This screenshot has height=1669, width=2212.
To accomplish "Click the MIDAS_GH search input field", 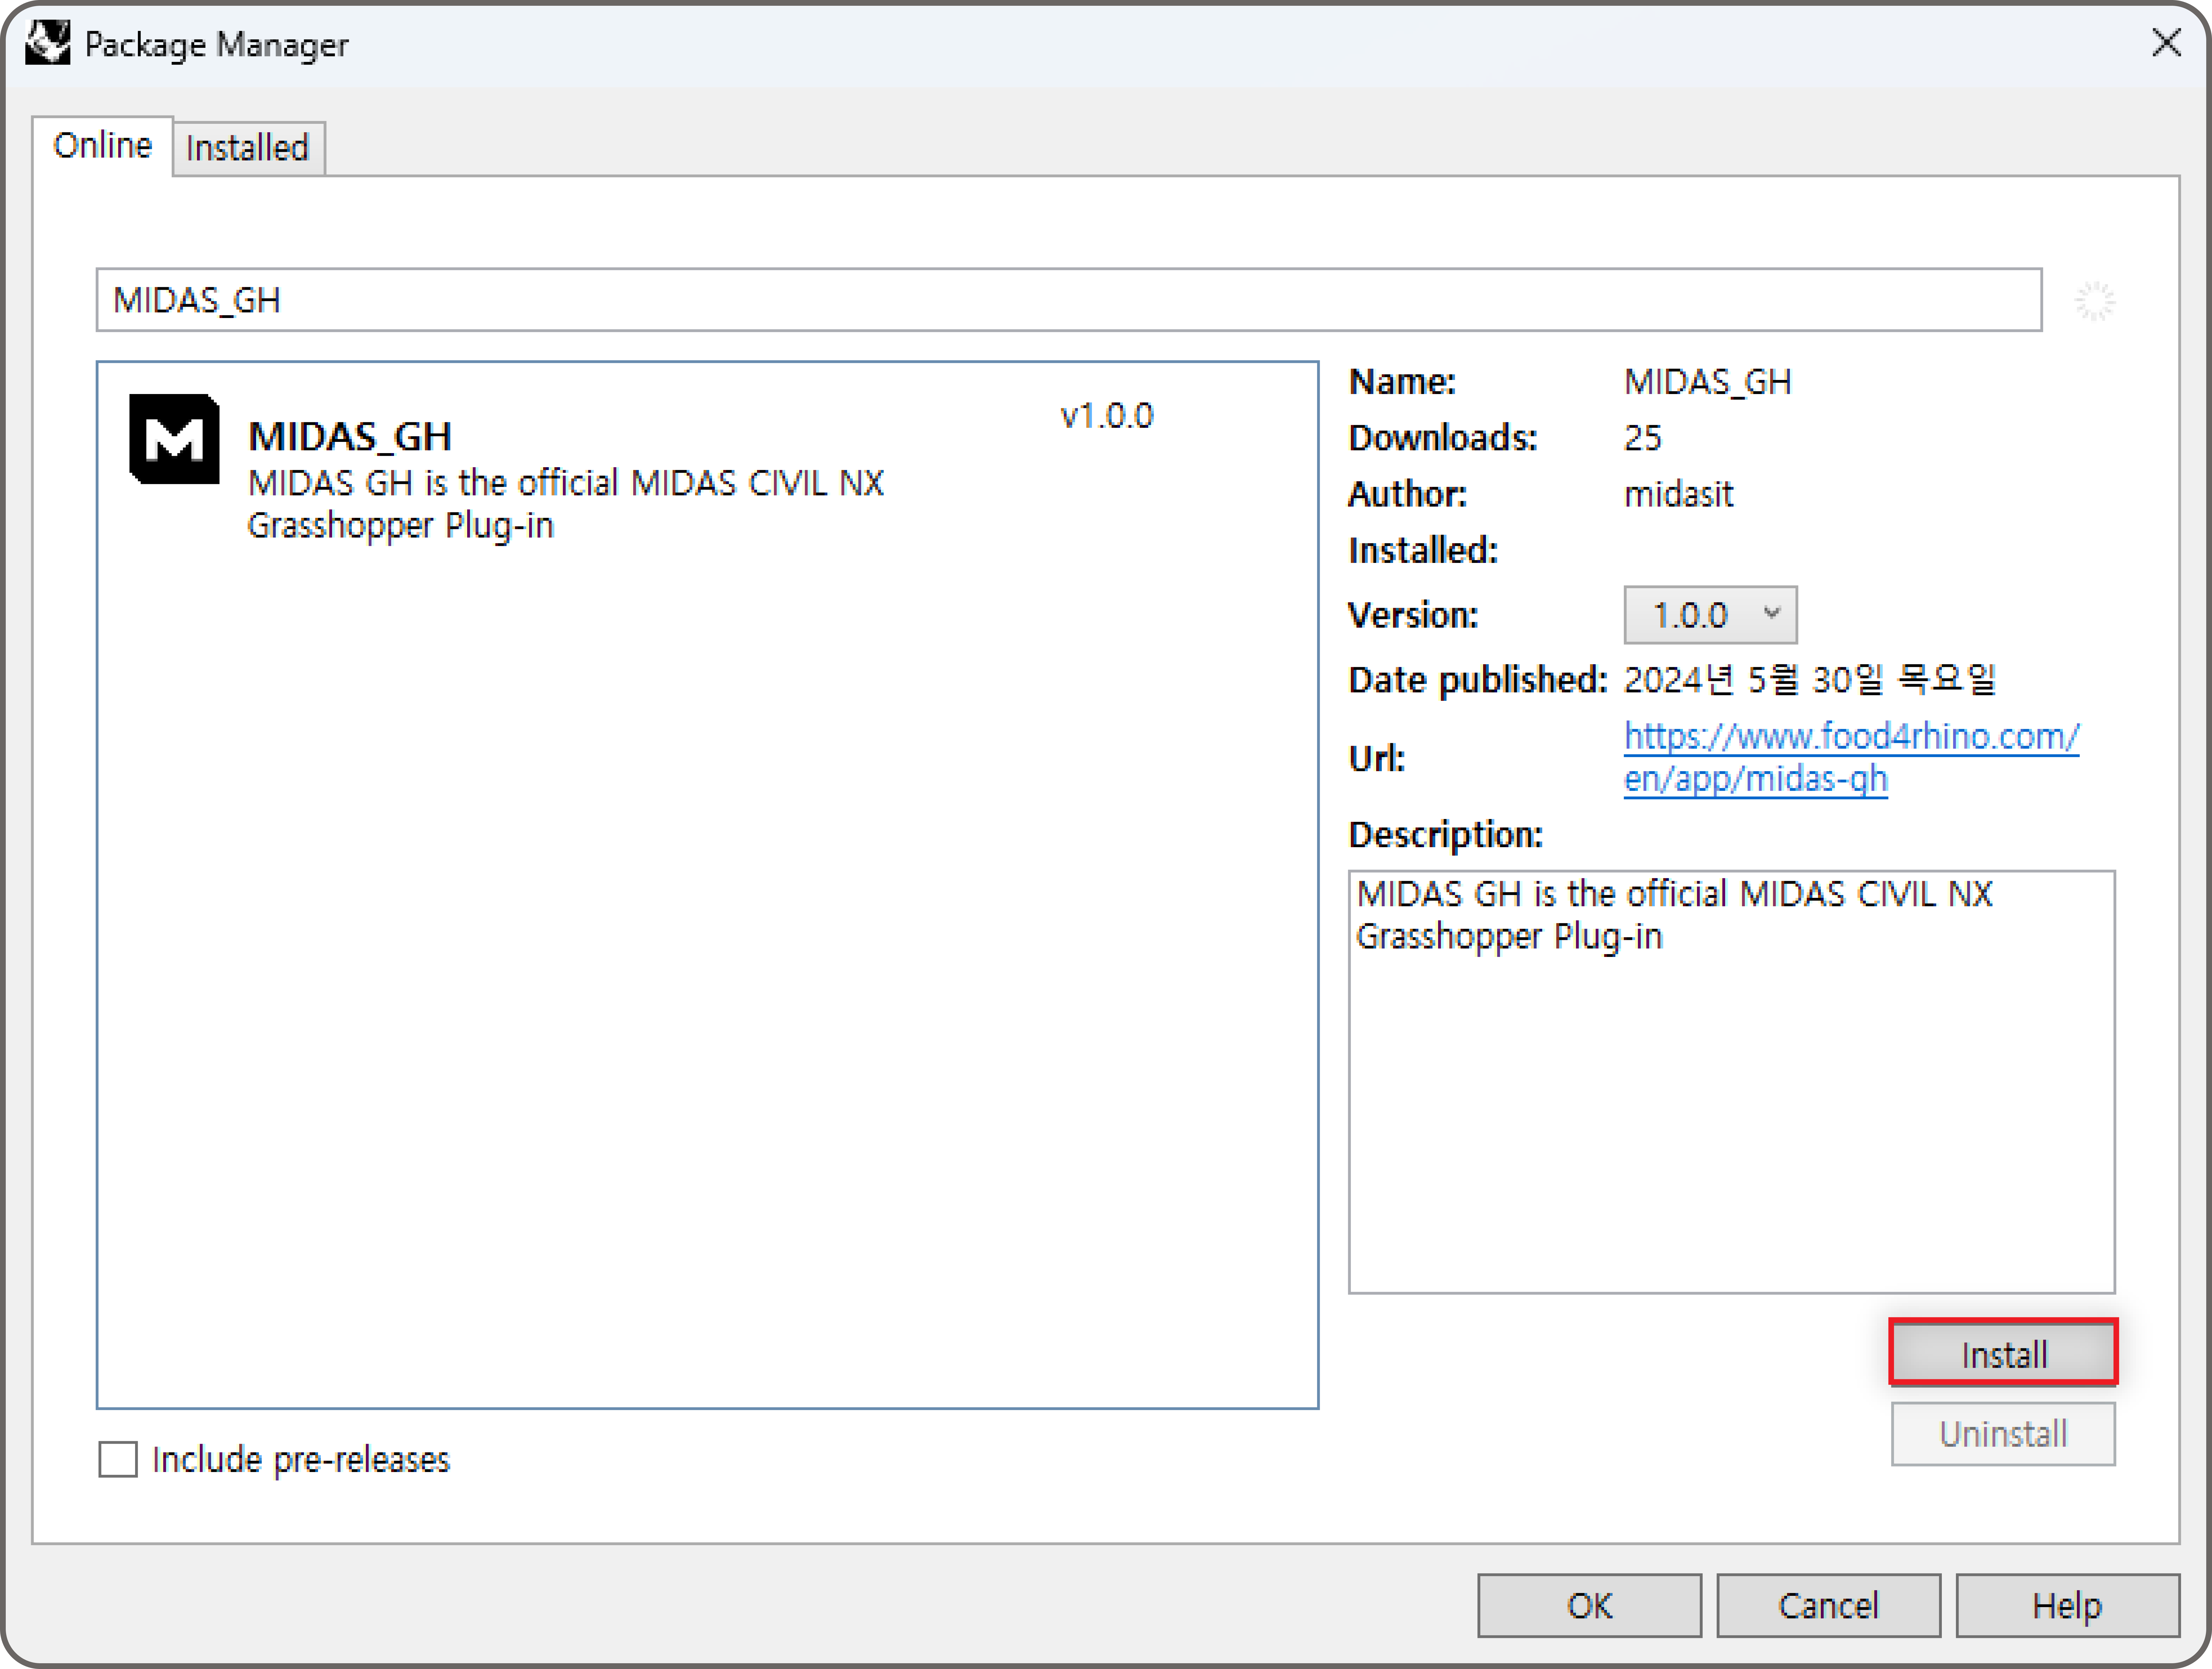I will coord(1068,300).
